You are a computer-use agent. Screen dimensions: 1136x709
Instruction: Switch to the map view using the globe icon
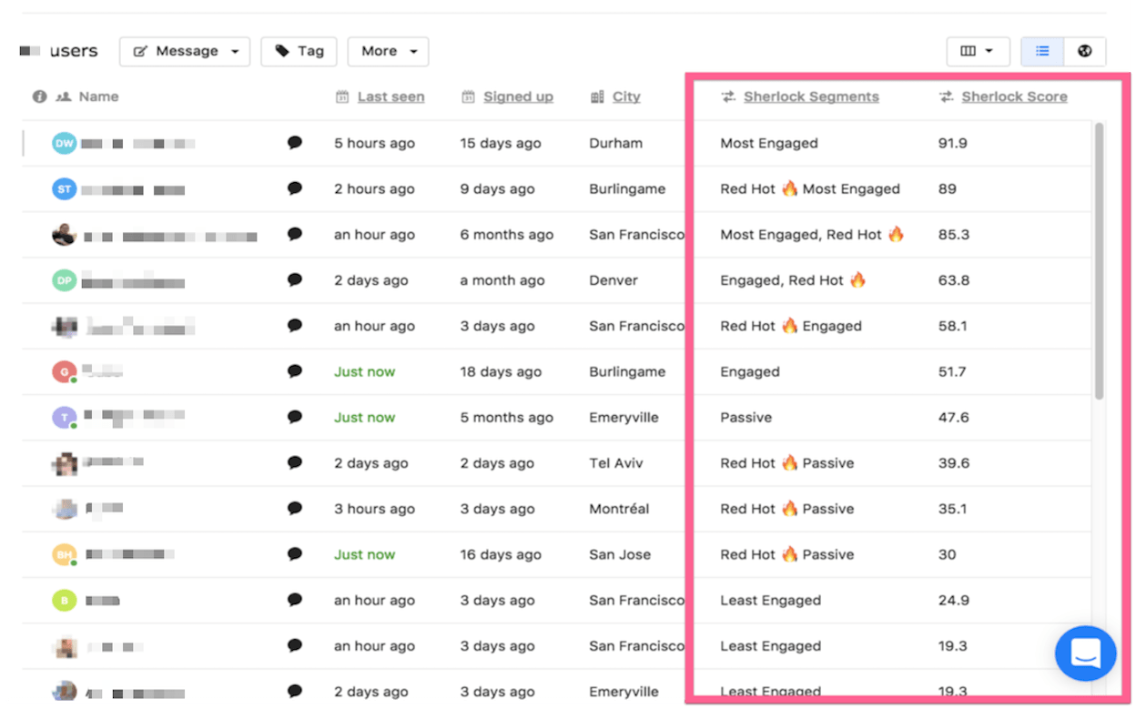[1084, 52]
